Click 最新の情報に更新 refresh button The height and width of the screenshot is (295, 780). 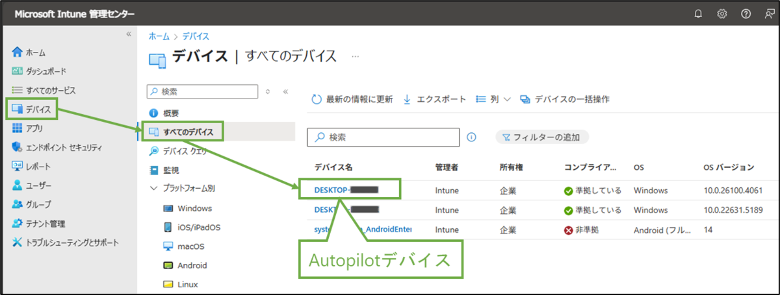[352, 99]
